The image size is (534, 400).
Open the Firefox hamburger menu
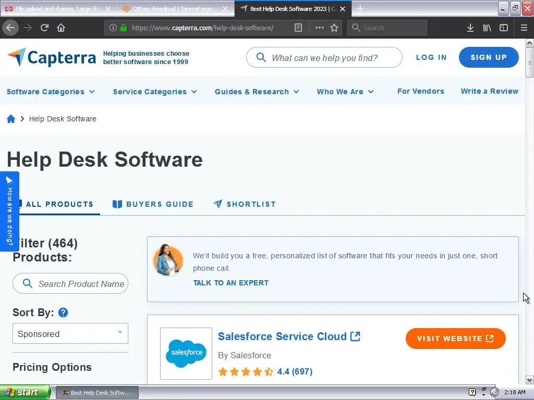pyautogui.click(x=524, y=28)
